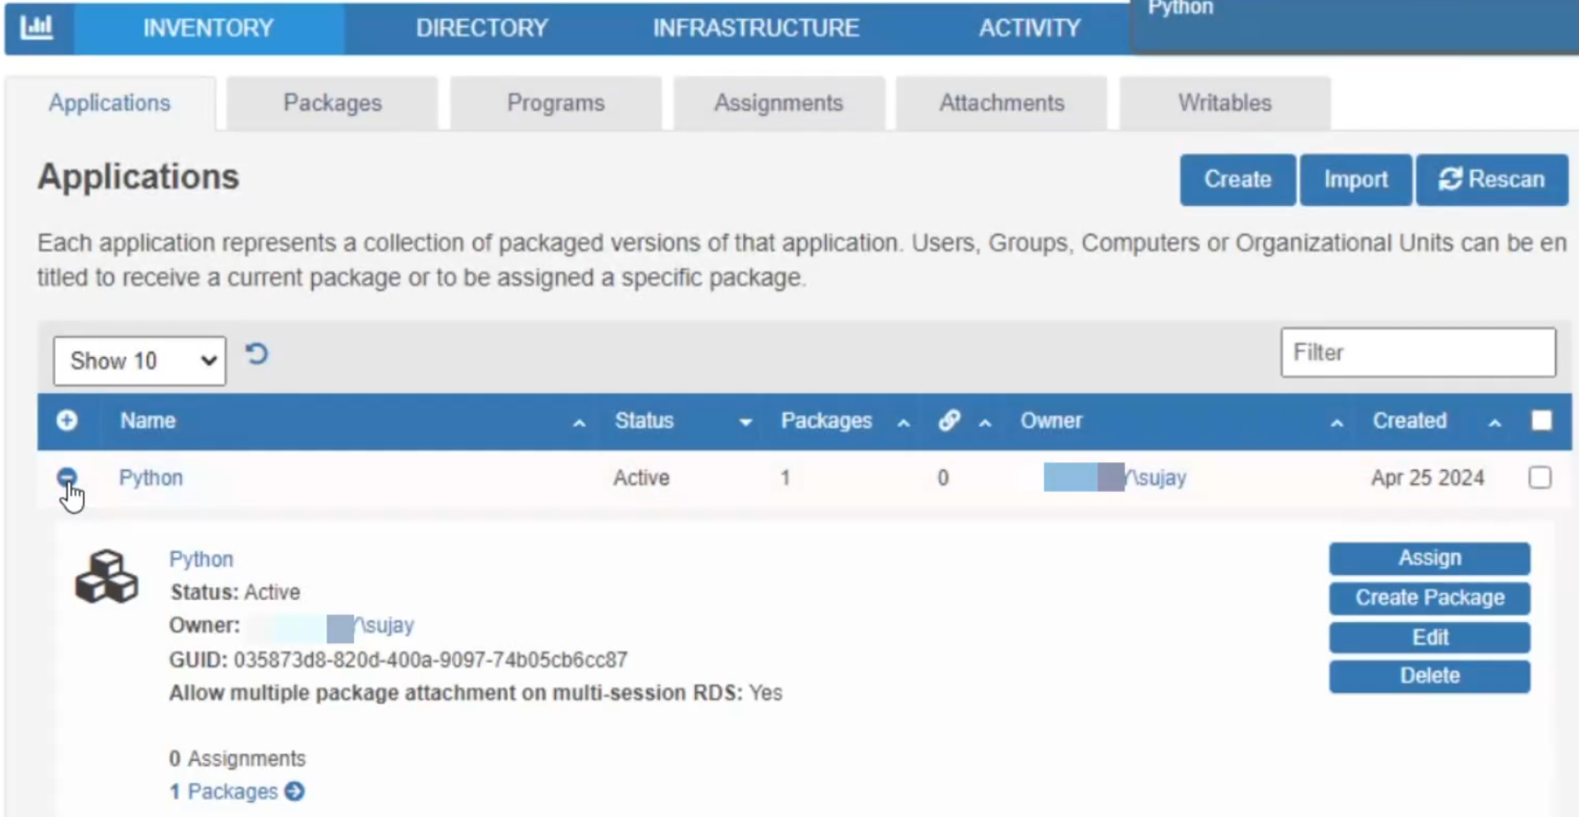Open the INFRASTRUCTURE menu
Viewport: 1579px width, 817px height.
tap(755, 28)
